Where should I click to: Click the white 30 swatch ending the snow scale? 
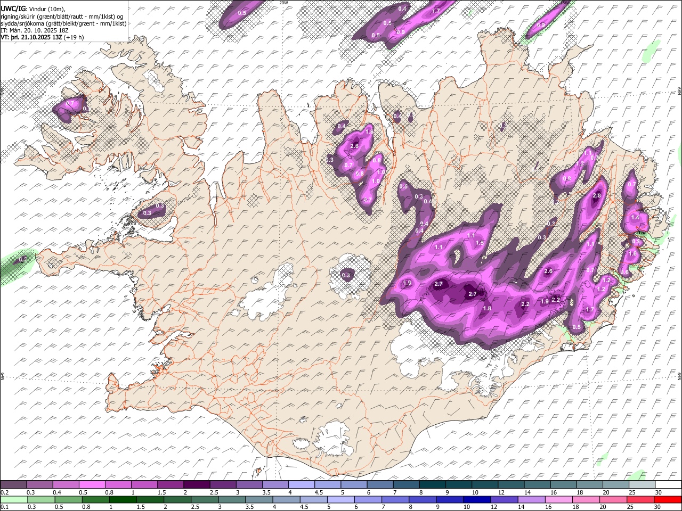668,484
